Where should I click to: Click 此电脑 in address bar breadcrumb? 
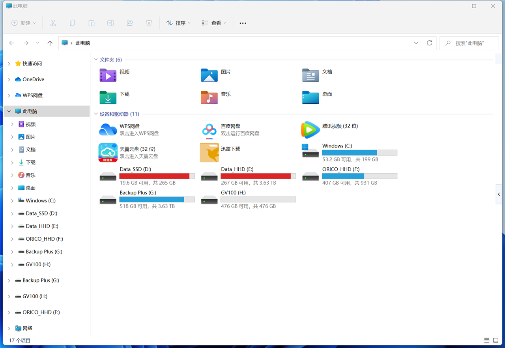pos(82,43)
